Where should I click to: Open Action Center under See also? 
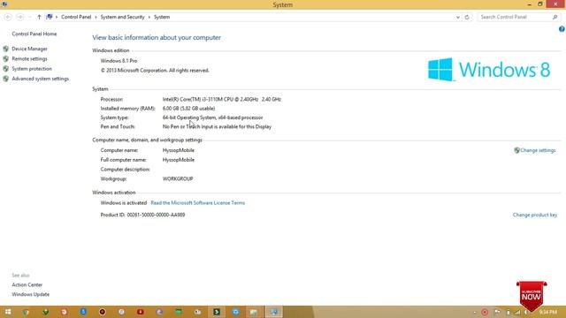click(x=27, y=284)
